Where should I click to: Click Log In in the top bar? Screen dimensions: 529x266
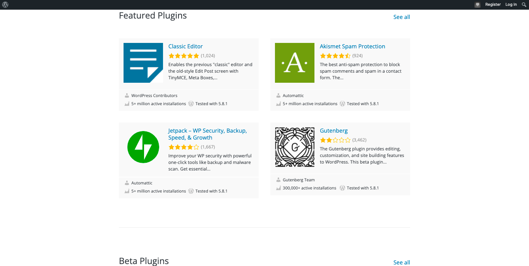tap(511, 5)
